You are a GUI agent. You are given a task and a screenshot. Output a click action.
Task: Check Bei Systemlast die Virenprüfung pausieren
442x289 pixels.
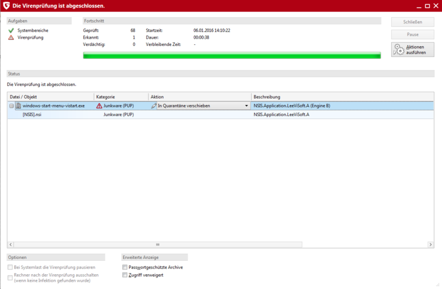tap(10, 268)
